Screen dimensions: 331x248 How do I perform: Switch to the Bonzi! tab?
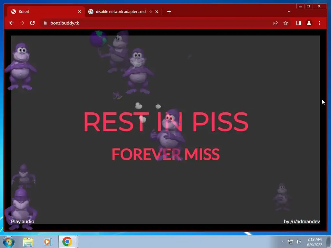coord(46,12)
